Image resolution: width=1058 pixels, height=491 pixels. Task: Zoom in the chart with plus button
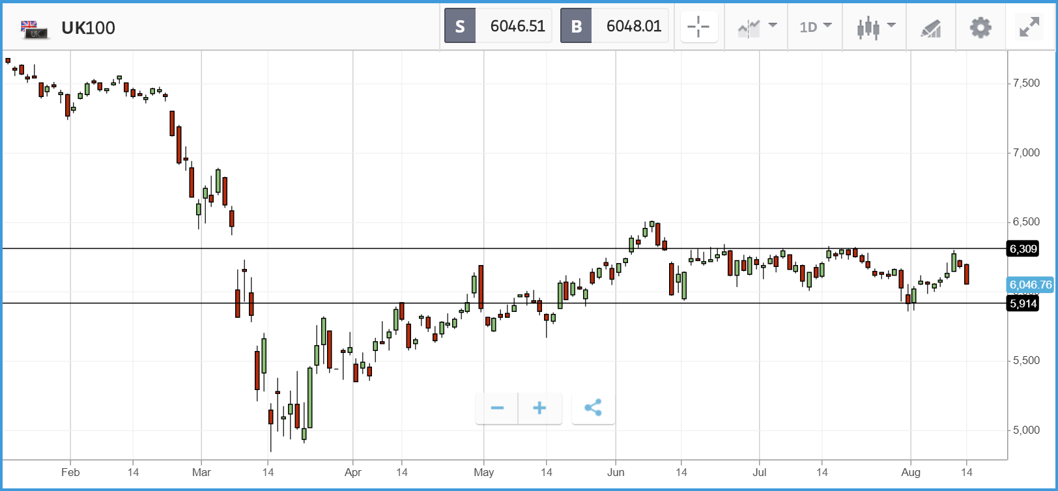(539, 408)
